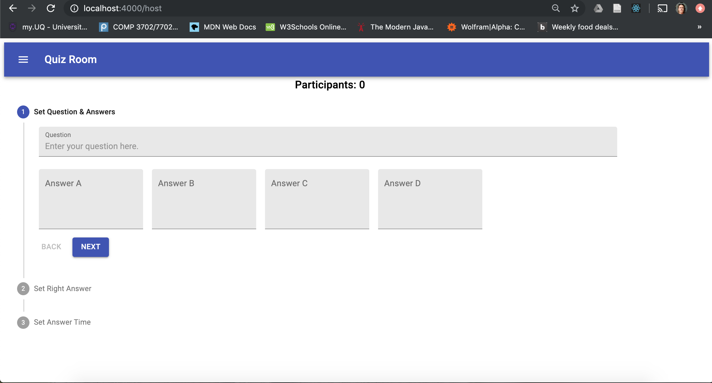Select step 3 Set Answer Time
Viewport: 712px width, 383px height.
[54, 322]
